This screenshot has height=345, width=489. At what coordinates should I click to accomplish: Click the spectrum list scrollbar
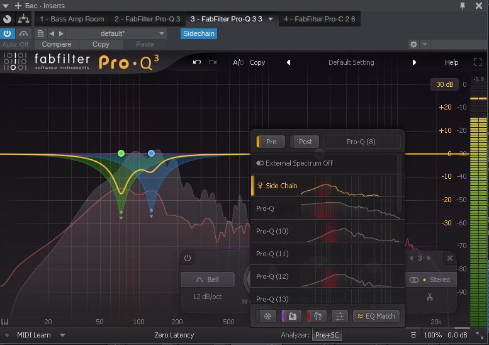point(400,183)
